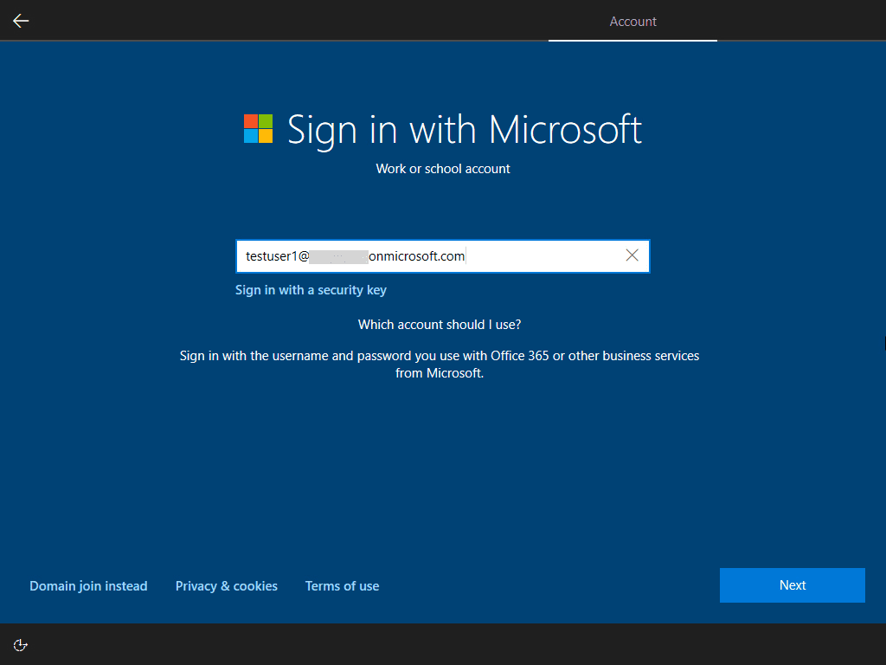Focus the email address input field
The height and width of the screenshot is (665, 886).
click(442, 256)
